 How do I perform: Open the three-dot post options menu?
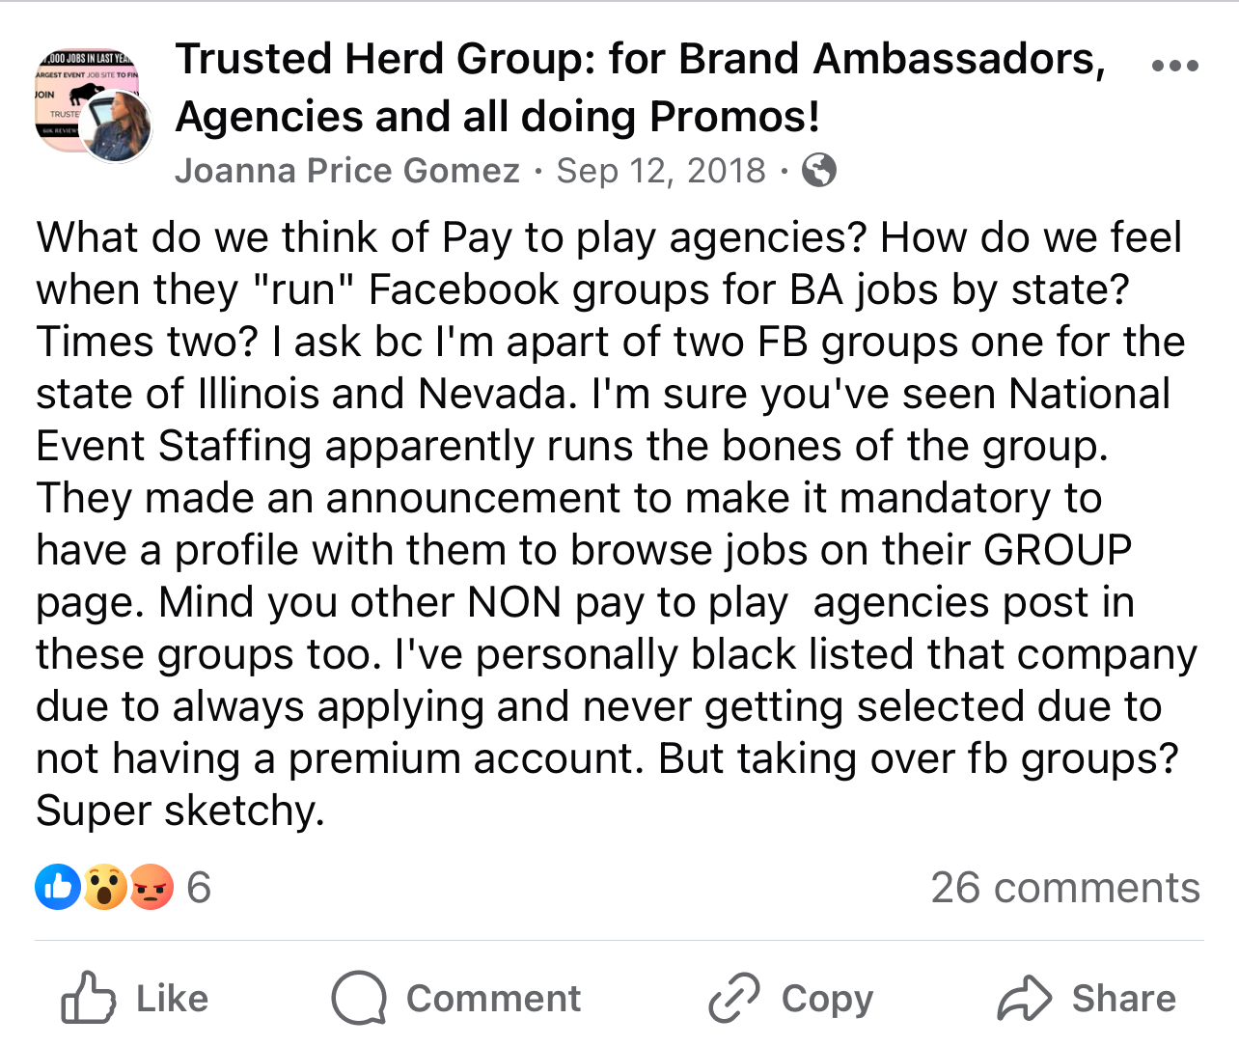point(1175,67)
